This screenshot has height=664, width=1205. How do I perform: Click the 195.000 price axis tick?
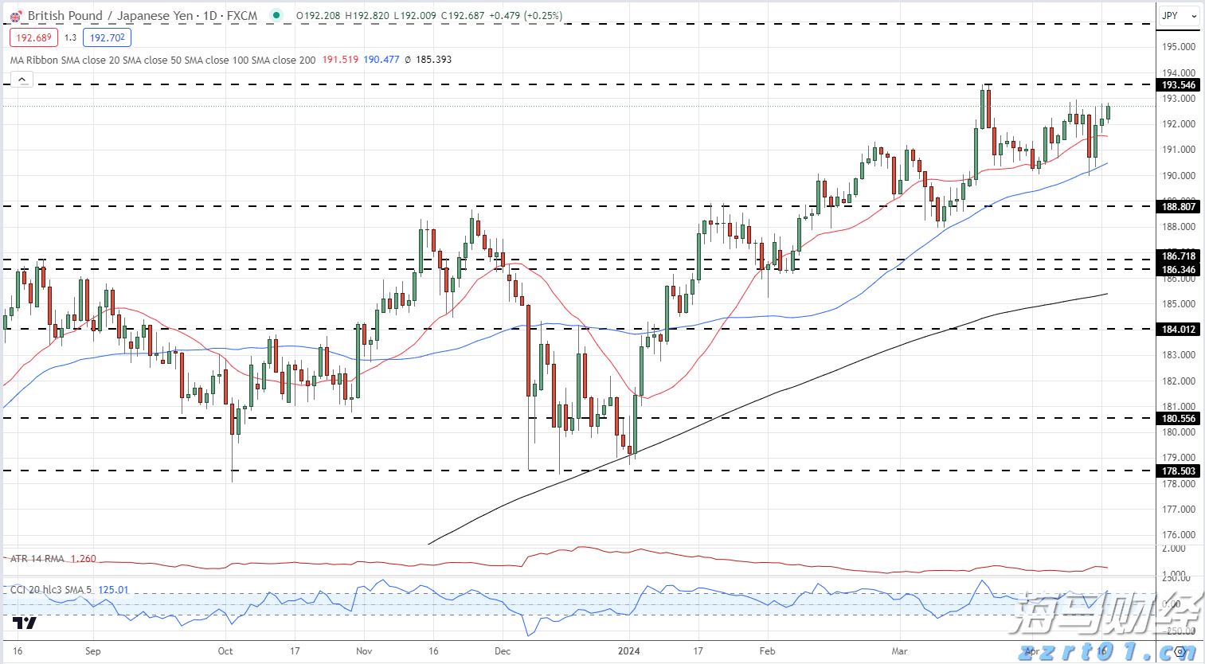tap(1179, 47)
